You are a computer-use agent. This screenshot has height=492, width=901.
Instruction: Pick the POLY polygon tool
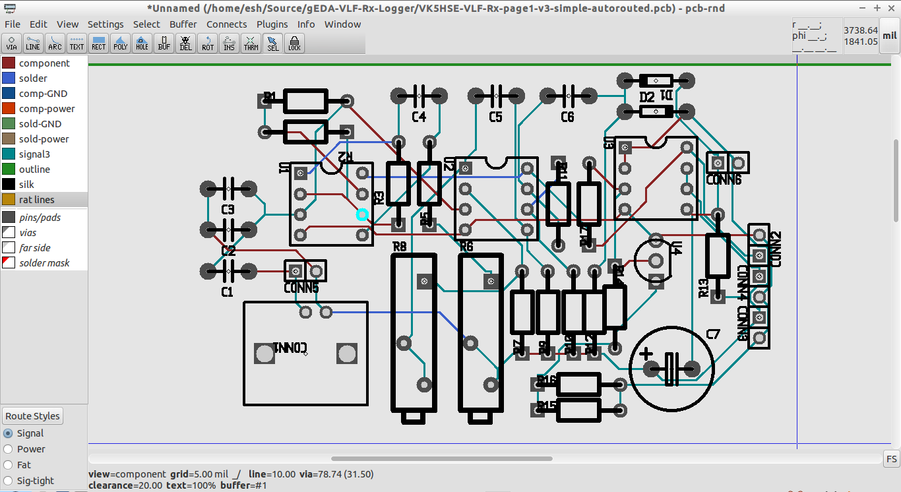tap(120, 43)
